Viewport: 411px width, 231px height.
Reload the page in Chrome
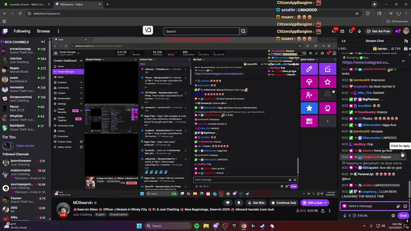[20, 13]
